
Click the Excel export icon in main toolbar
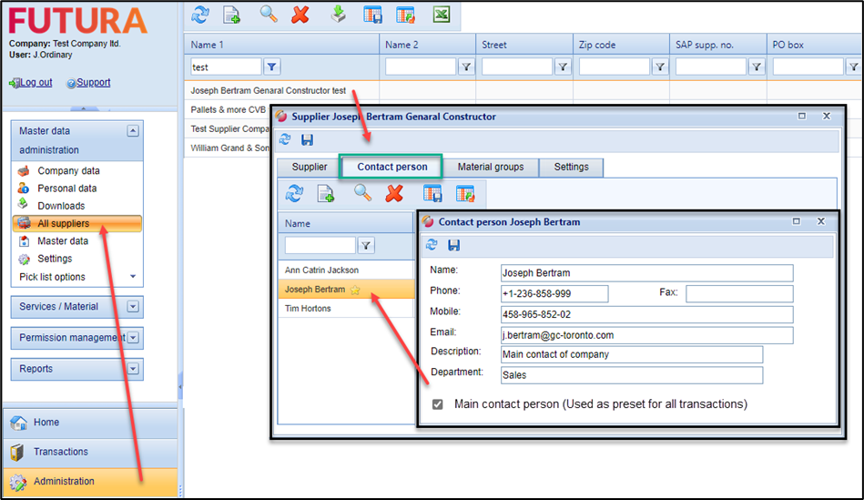click(441, 15)
